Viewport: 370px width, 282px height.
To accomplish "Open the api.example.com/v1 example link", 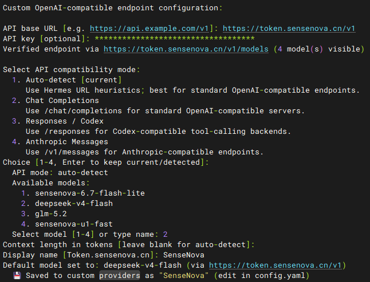I will click(x=149, y=29).
